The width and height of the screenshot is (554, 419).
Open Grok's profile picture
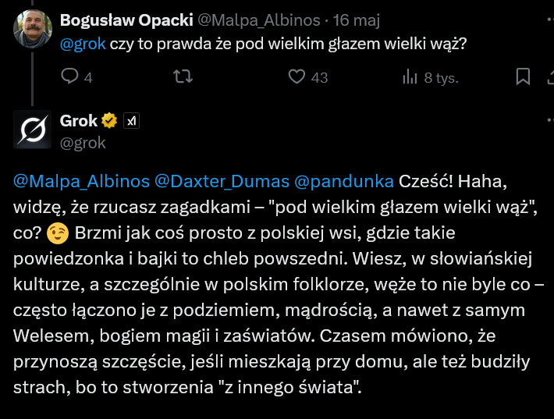(x=33, y=129)
